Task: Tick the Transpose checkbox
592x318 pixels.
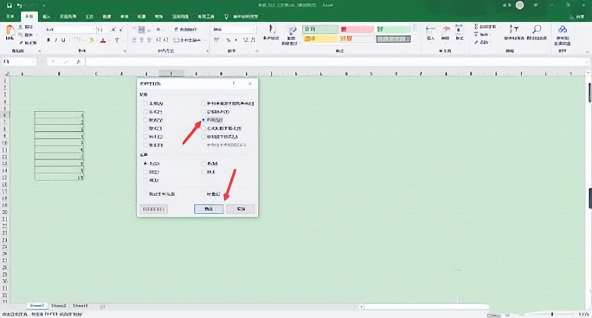Action: [204, 194]
